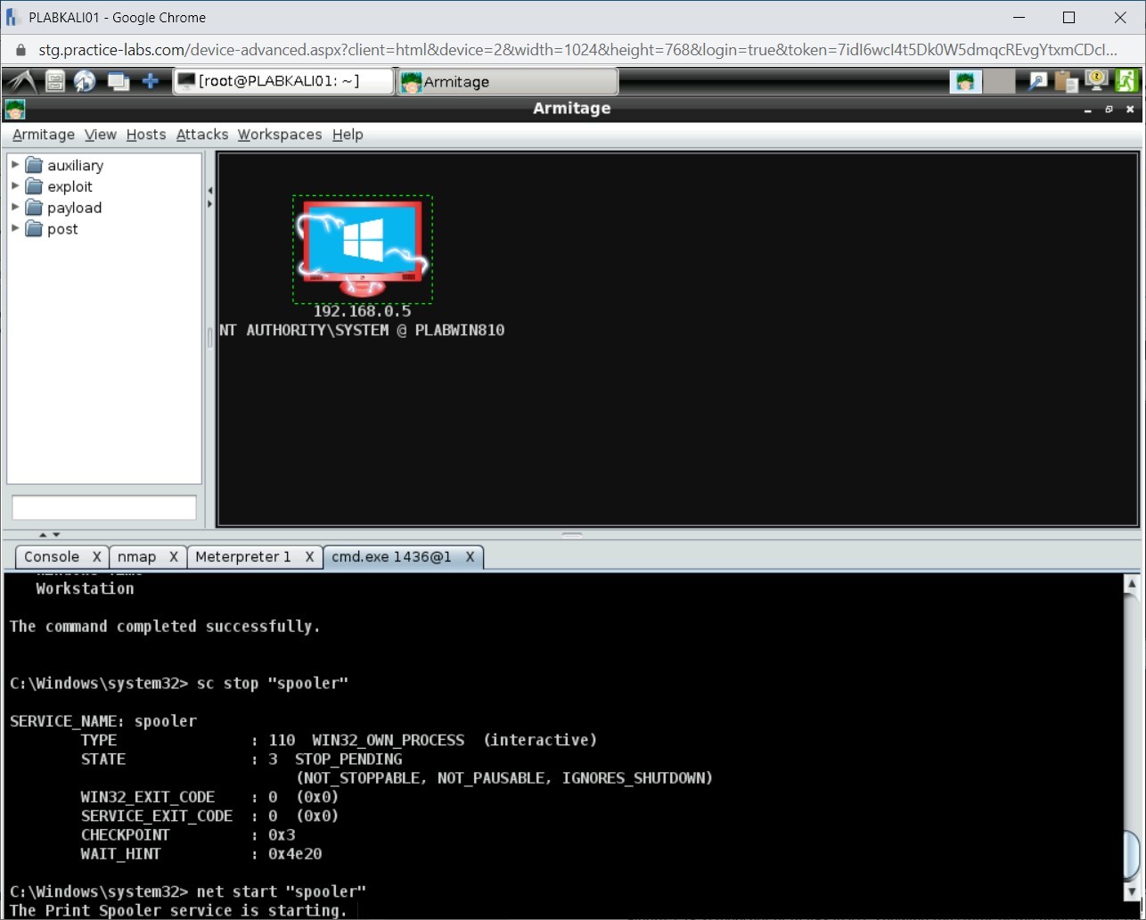The width and height of the screenshot is (1146, 920).
Task: Open the file manager icon in the top toolbar
Action: click(53, 80)
